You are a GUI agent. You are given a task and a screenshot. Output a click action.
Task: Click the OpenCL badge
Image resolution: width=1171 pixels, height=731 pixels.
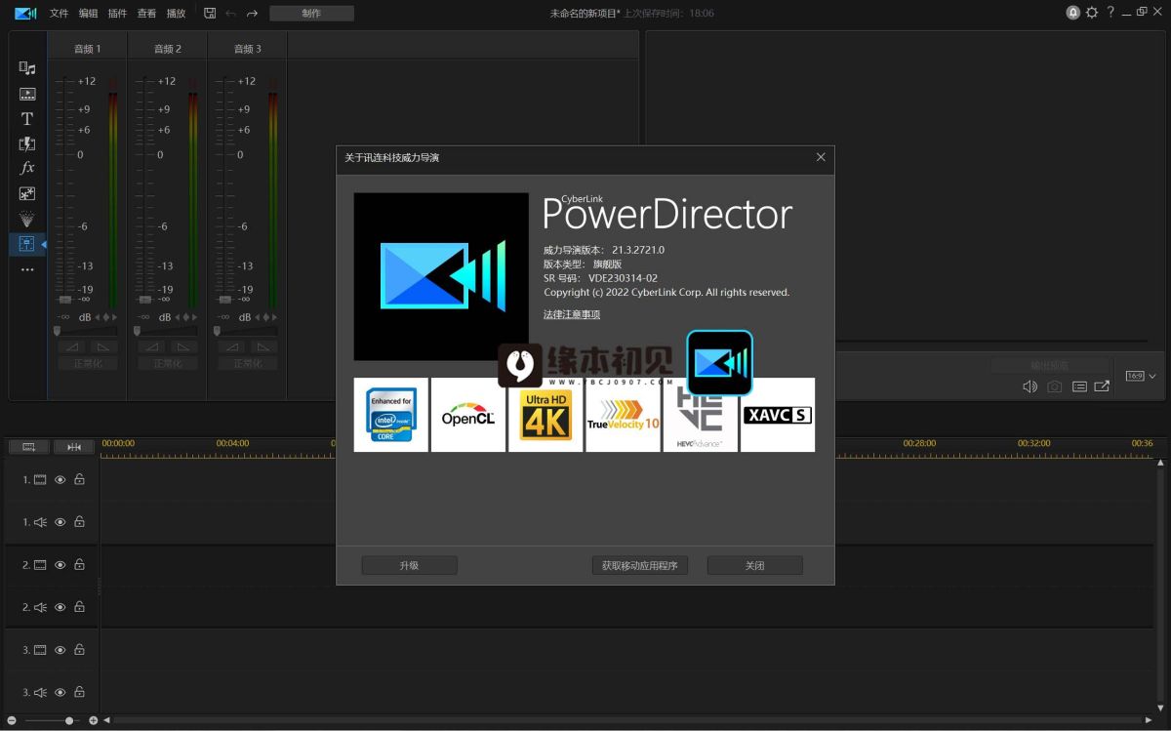coord(468,415)
